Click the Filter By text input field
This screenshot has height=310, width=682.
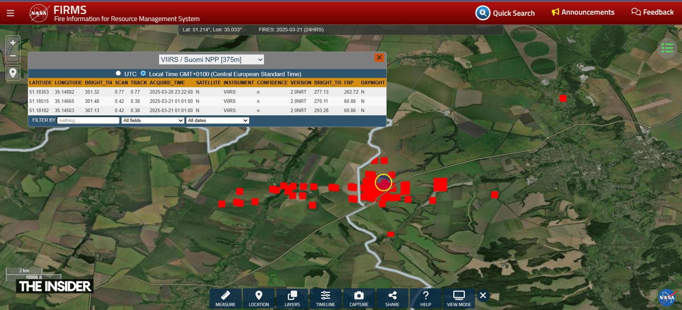coord(88,121)
